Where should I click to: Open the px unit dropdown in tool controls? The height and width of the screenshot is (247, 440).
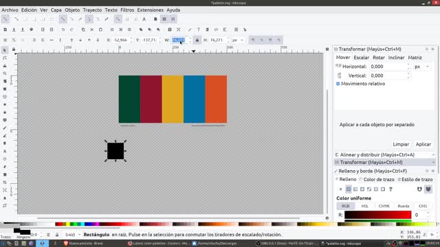coord(238,40)
